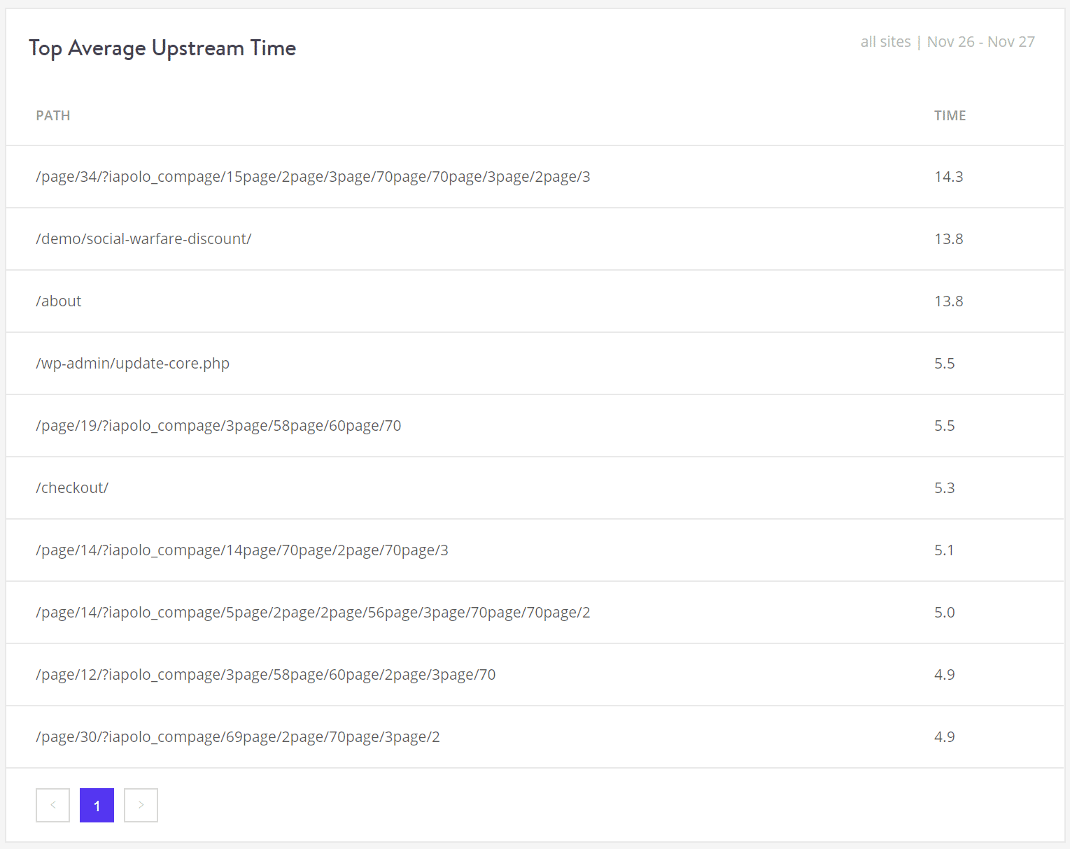Click the 4.9 time for /page/12/
This screenshot has height=849, width=1070.
[944, 675]
